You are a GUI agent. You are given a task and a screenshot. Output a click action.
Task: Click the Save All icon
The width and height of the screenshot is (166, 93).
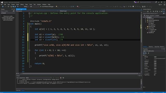[15, 6]
